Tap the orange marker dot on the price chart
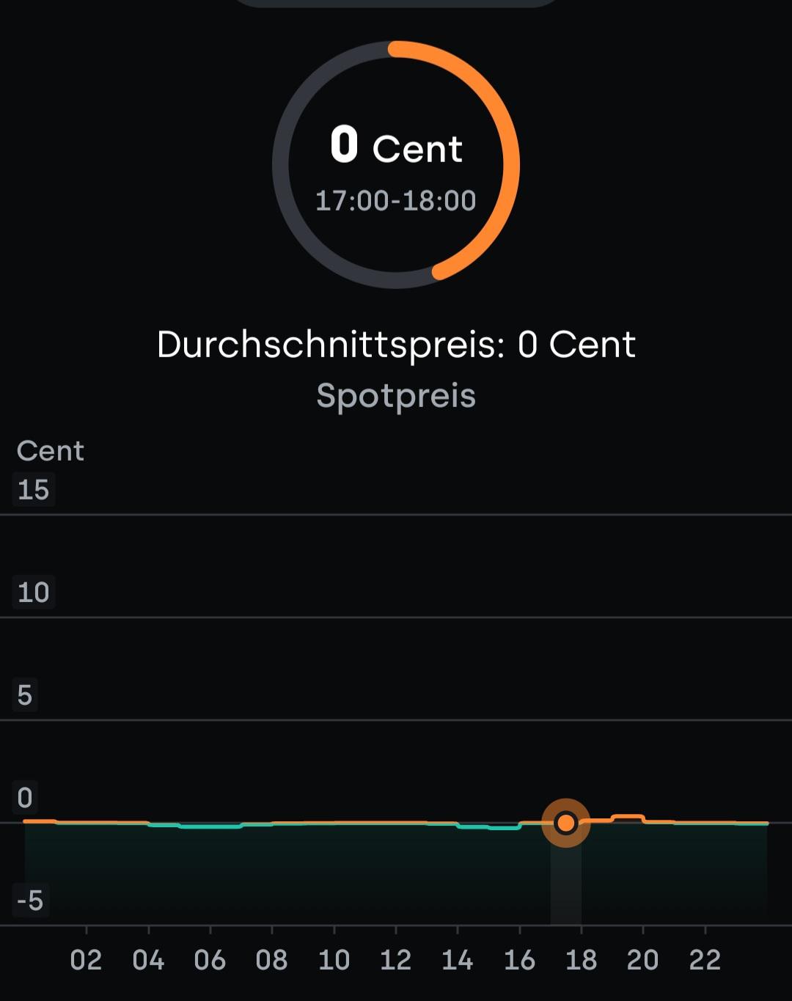Image resolution: width=792 pixels, height=1001 pixels. pos(565,823)
